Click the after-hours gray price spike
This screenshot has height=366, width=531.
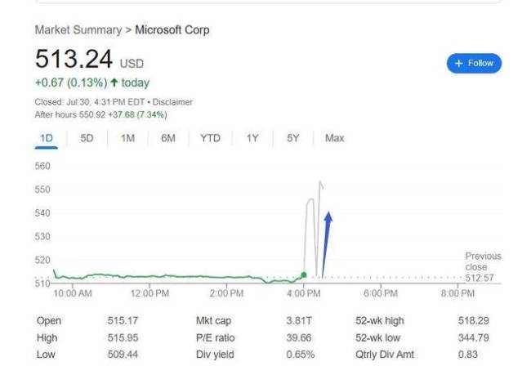pyautogui.click(x=315, y=227)
